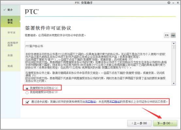Click the checkmark beside 简介 step
The height and width of the screenshot is (130, 181).
pyautogui.click(x=5, y=10)
